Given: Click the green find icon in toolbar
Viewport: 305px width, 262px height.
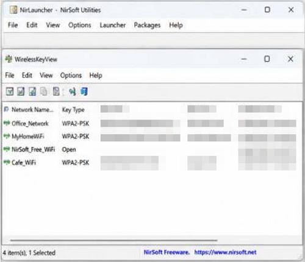Looking at the screenshot, I should pyautogui.click(x=72, y=91).
